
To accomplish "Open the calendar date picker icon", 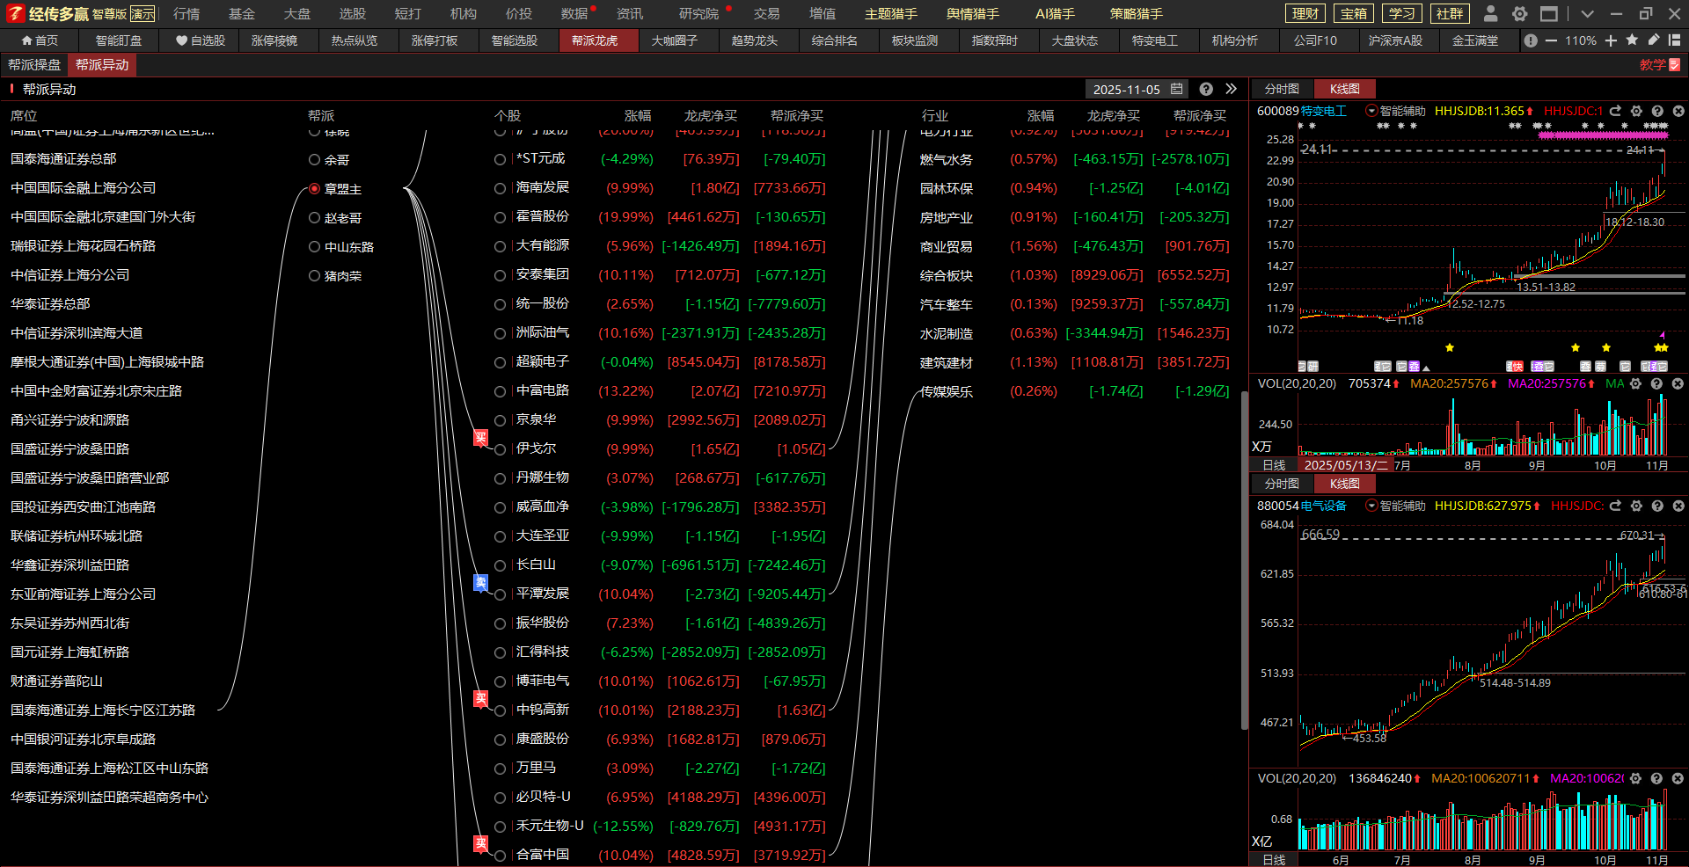I will point(1176,89).
